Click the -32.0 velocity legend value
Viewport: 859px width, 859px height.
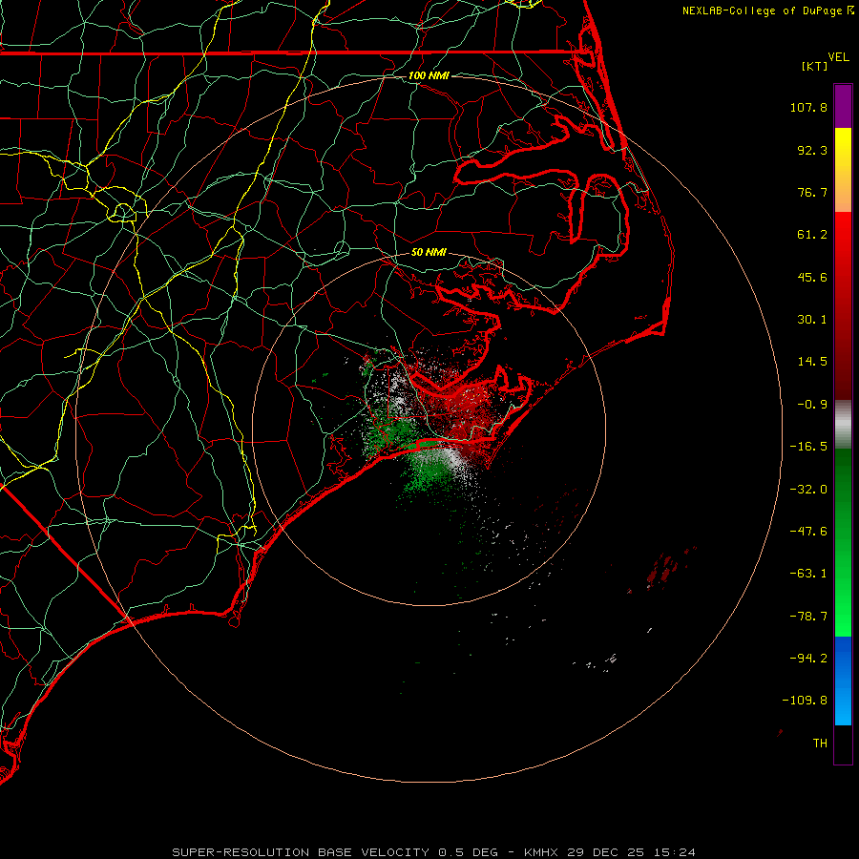click(x=808, y=490)
